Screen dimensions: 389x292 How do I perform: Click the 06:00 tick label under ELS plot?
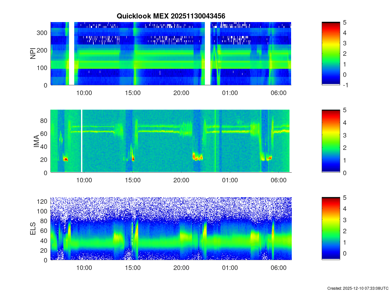click(278, 268)
